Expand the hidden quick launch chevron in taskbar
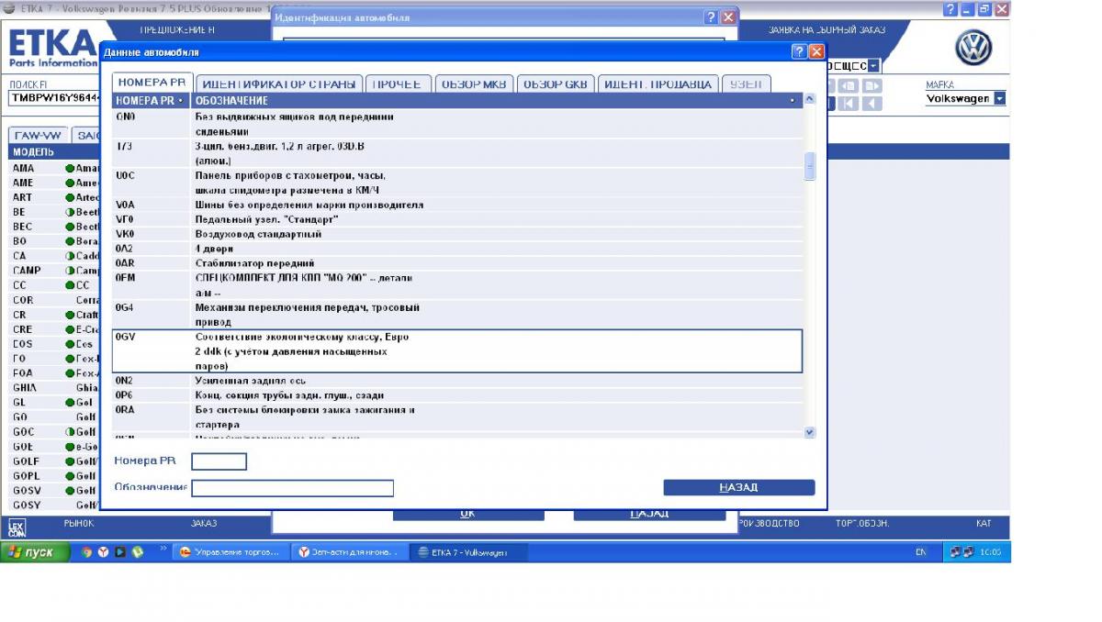The height and width of the screenshot is (622, 1102). click(164, 550)
